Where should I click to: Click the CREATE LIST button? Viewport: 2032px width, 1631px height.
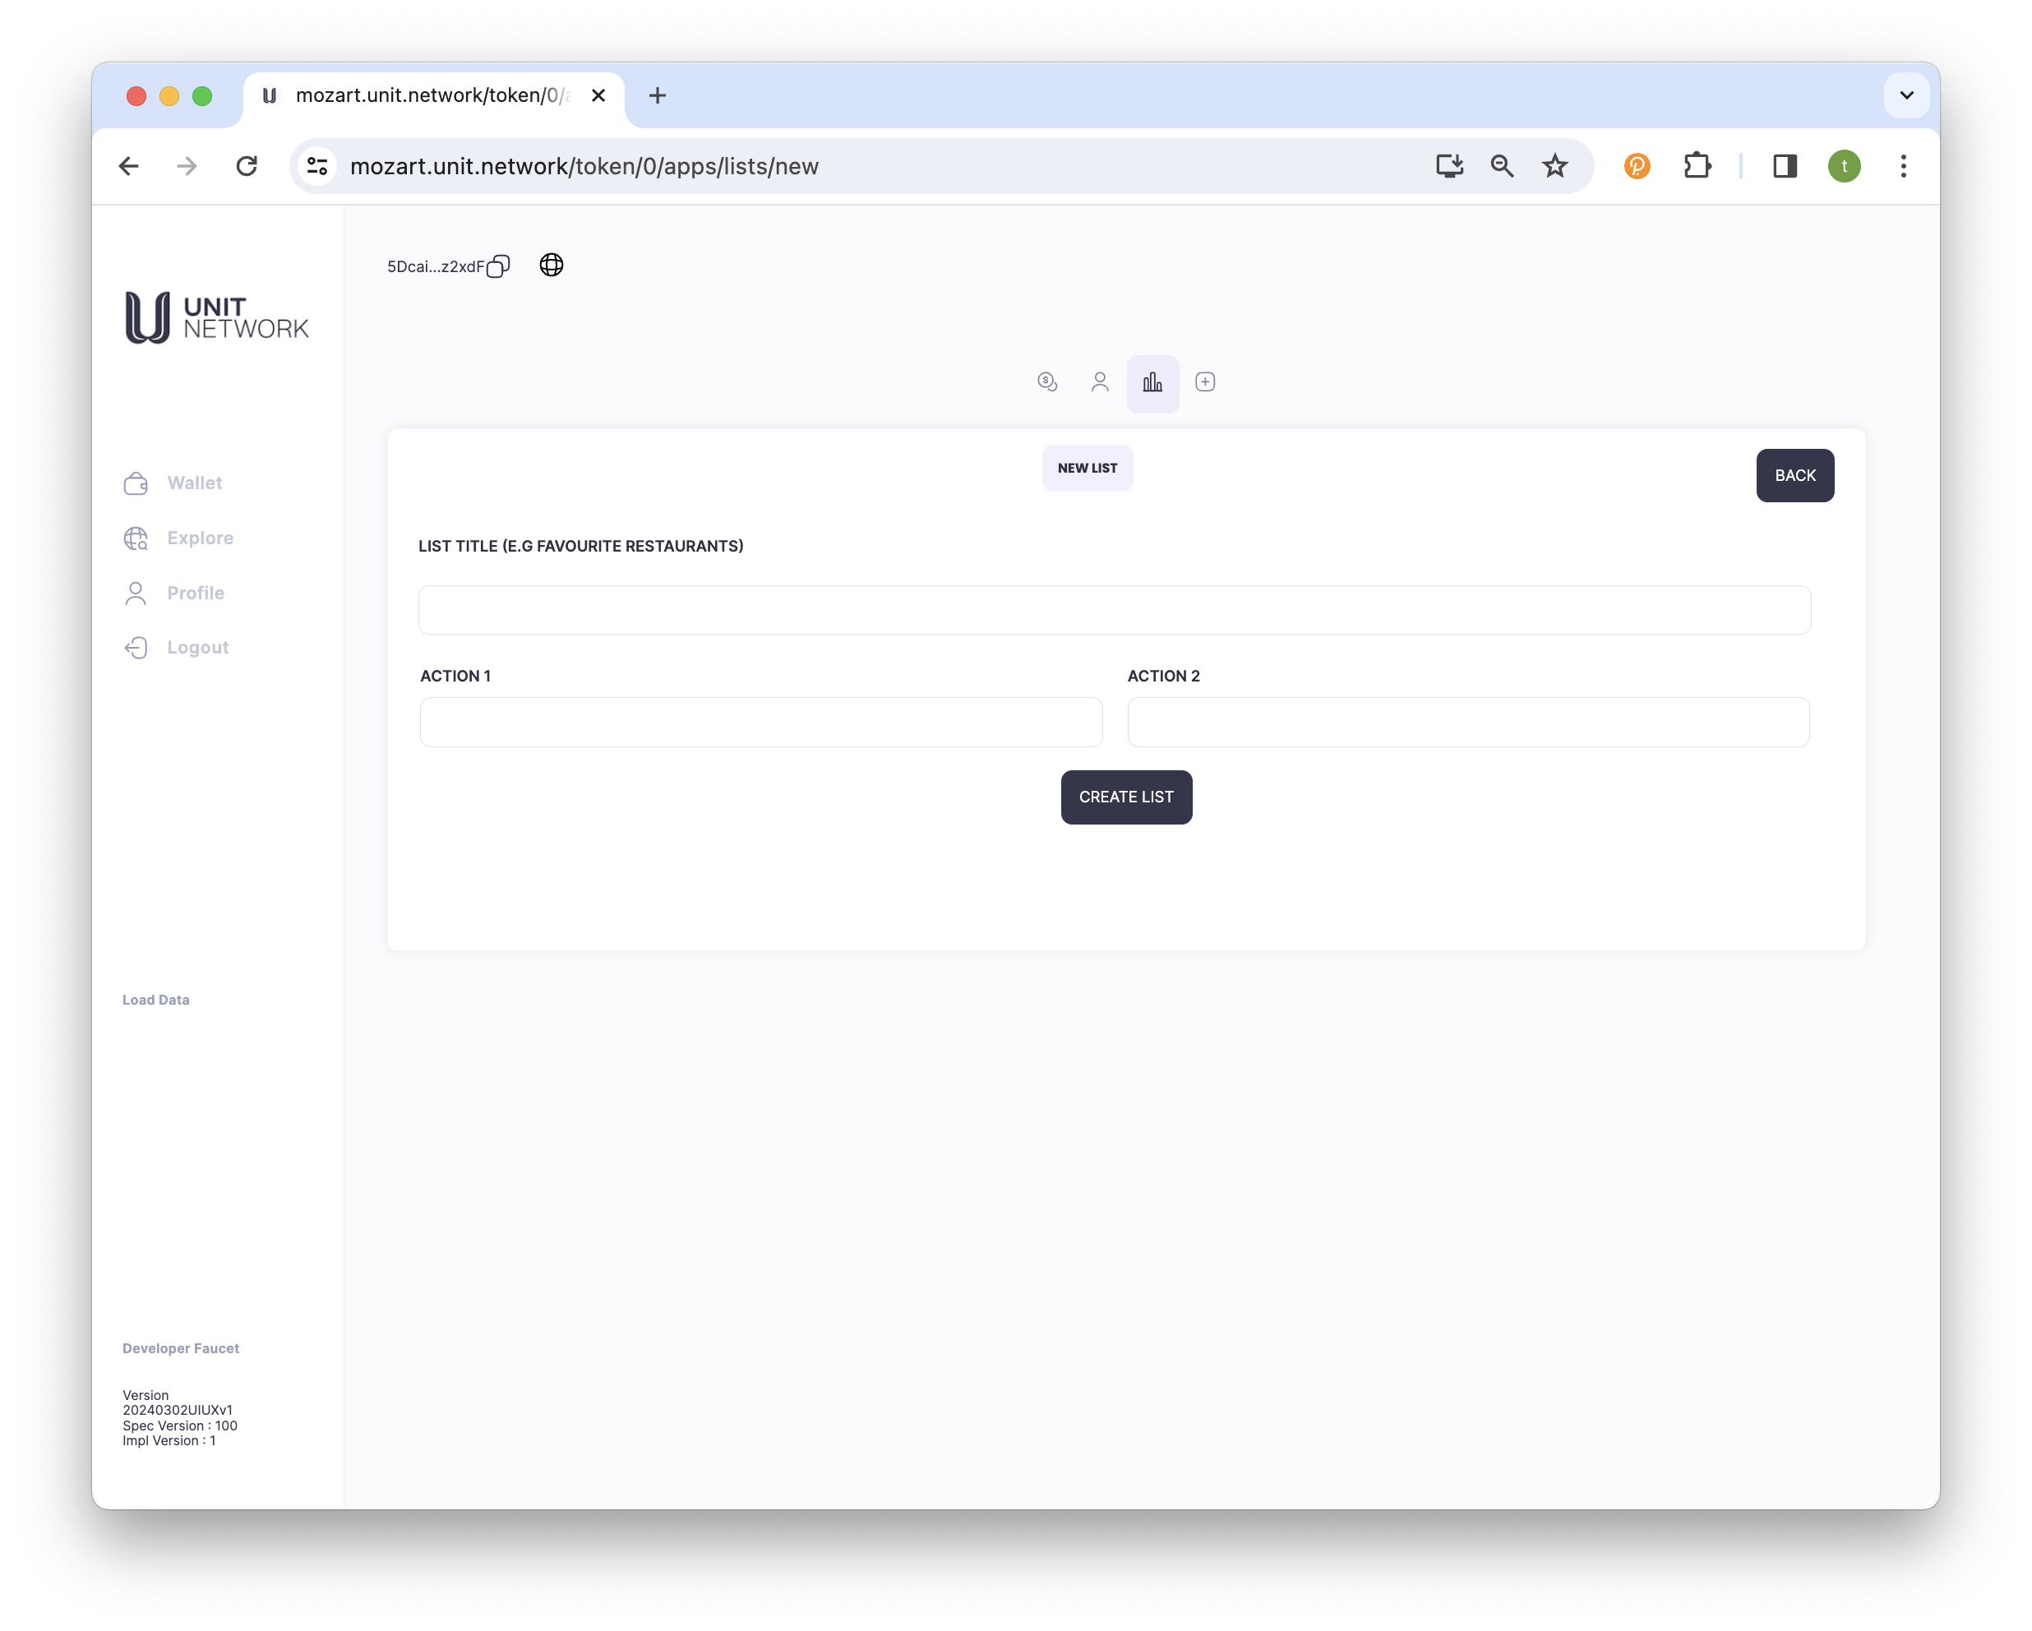coord(1125,797)
